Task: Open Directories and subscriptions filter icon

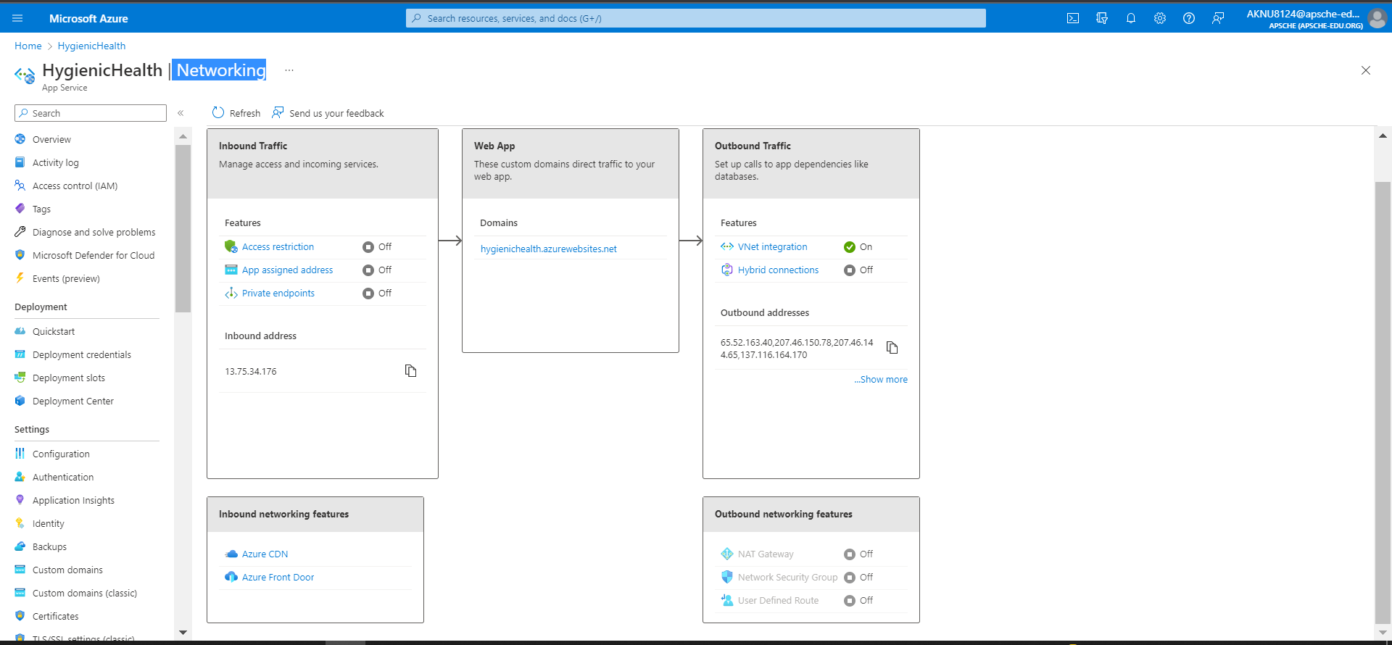Action: 1102,18
